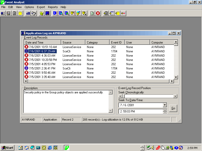Viewport: 202px width, 151px height.
Task: Click event list scrollbar up arrow
Action: coord(176,42)
